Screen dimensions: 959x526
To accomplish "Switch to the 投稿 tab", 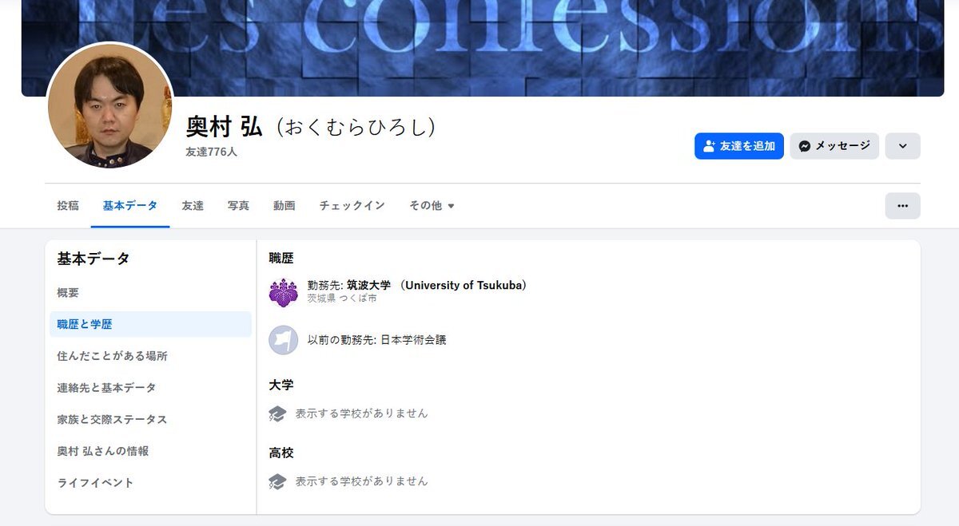I will tap(68, 206).
